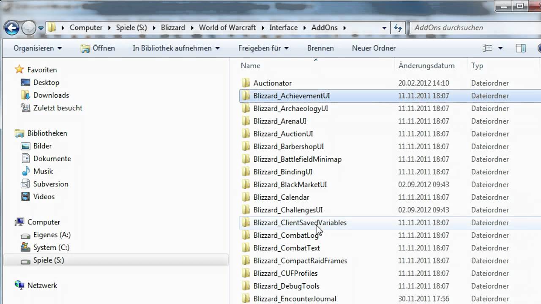Click Öffnen in the toolbar
The height and width of the screenshot is (304, 541).
pos(98,48)
